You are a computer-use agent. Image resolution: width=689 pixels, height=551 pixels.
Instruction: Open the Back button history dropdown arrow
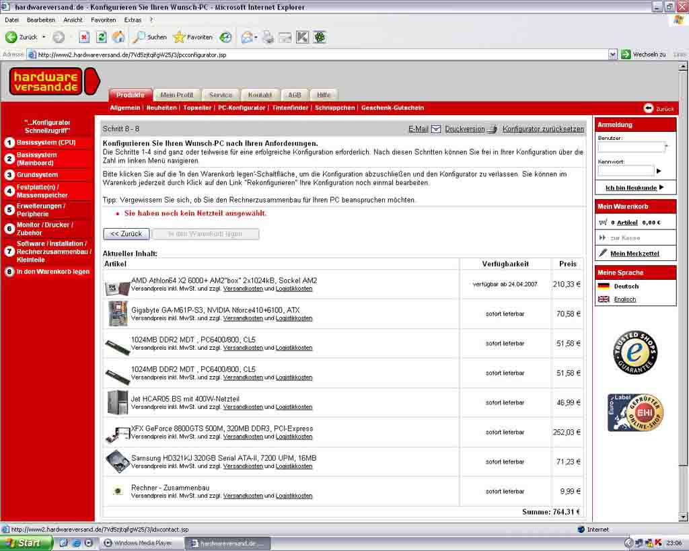44,38
